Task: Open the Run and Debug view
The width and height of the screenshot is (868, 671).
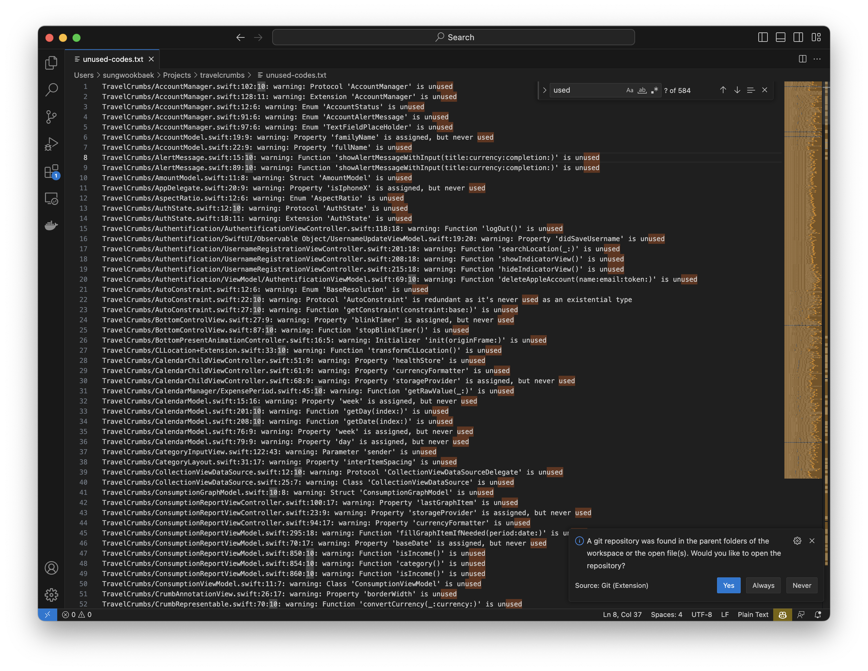Action: pyautogui.click(x=51, y=144)
